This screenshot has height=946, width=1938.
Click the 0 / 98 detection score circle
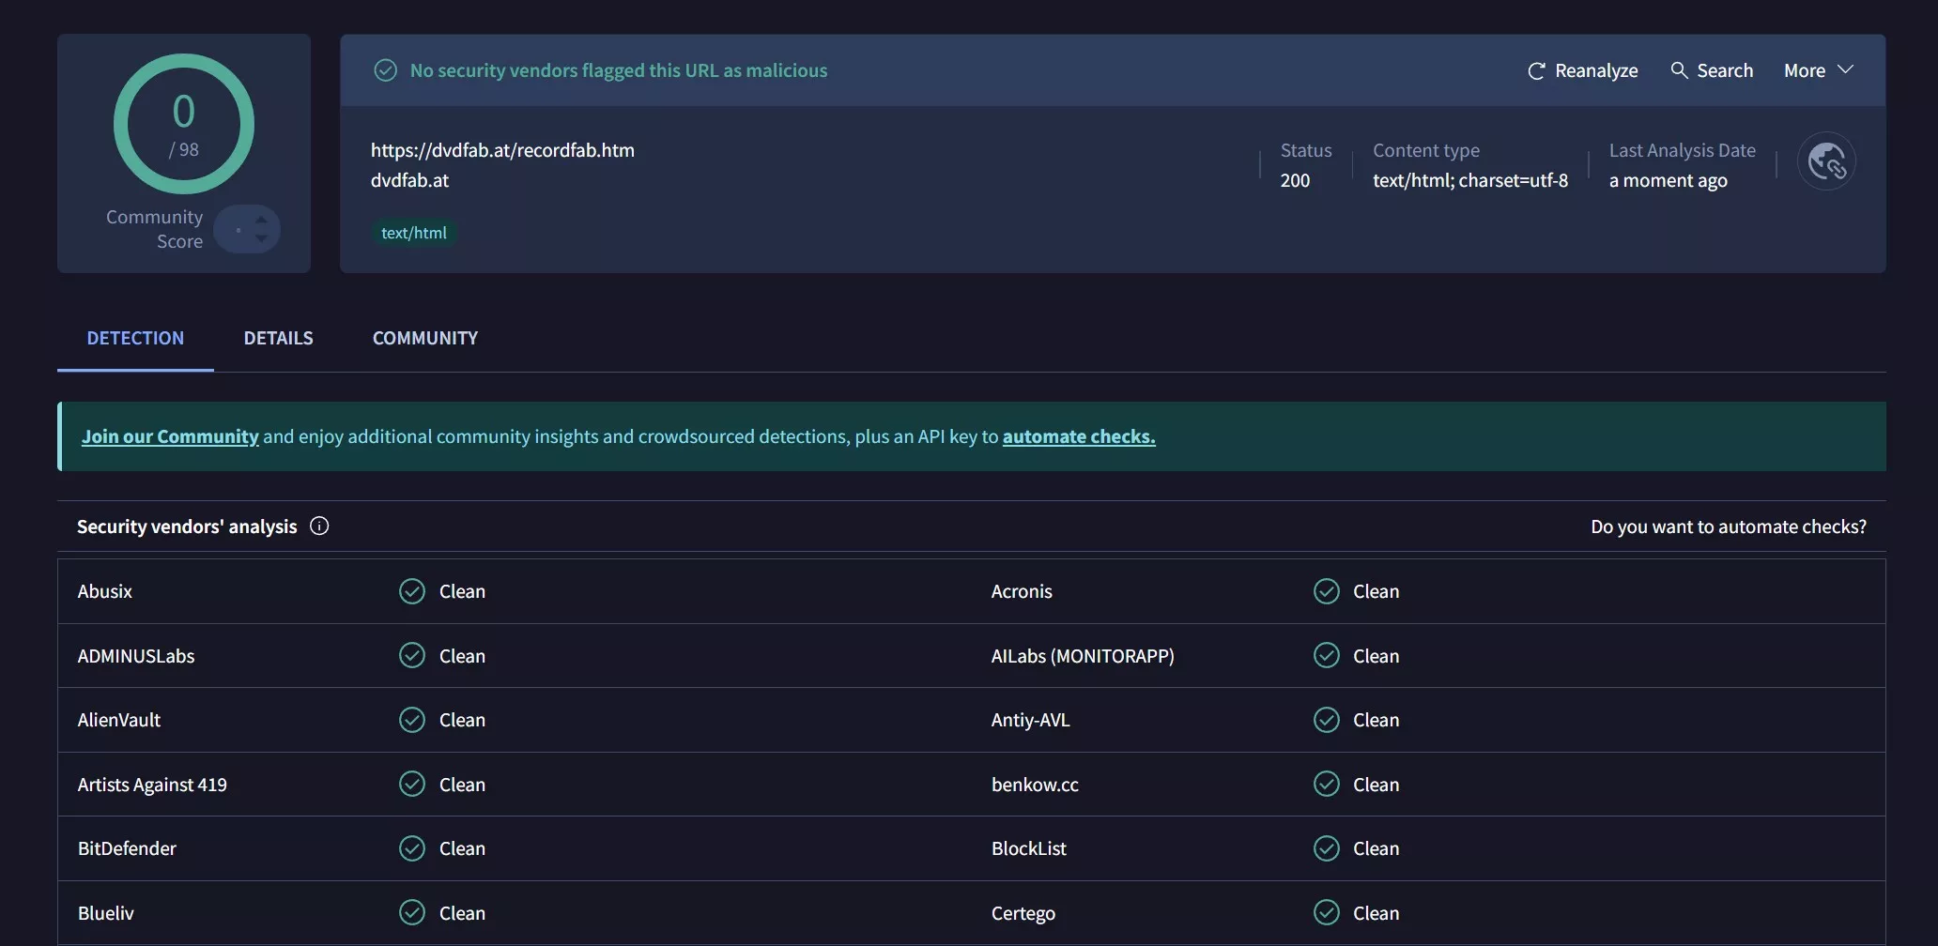pos(184,124)
